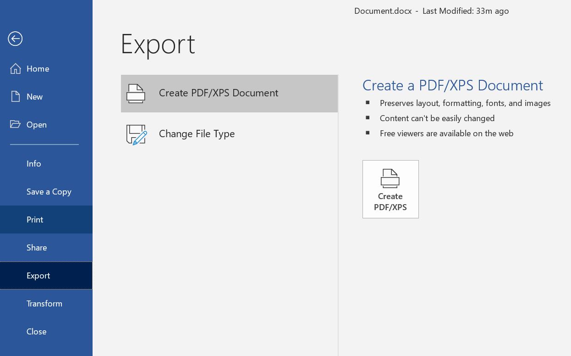Viewport: 571px width, 356px height.
Task: Click the Home text label in sidebar
Action: [x=38, y=69]
